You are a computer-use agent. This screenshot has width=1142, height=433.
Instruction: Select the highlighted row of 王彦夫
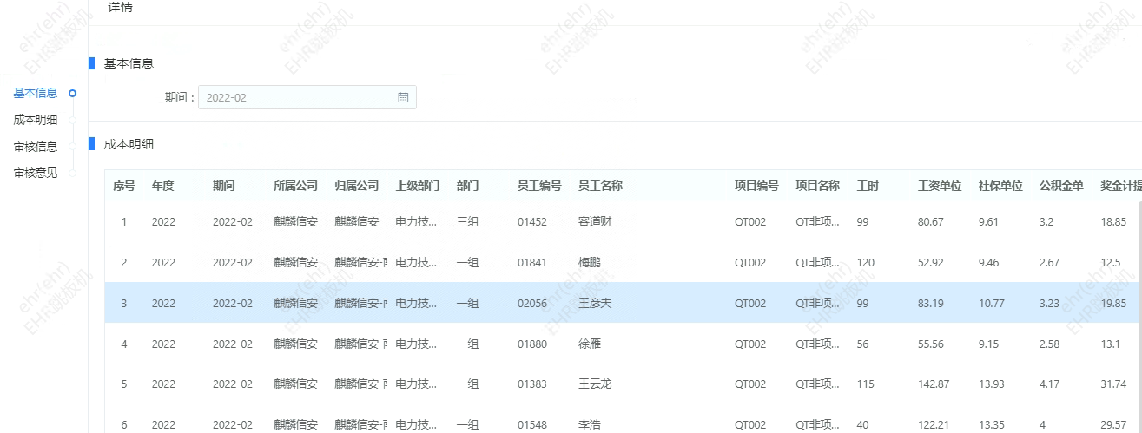tap(595, 304)
